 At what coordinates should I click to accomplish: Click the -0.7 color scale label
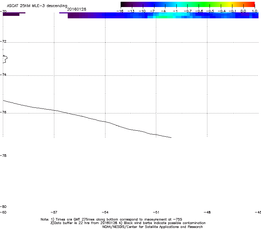point(188,11)
